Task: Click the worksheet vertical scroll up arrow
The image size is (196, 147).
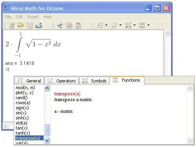Action: tap(168, 33)
